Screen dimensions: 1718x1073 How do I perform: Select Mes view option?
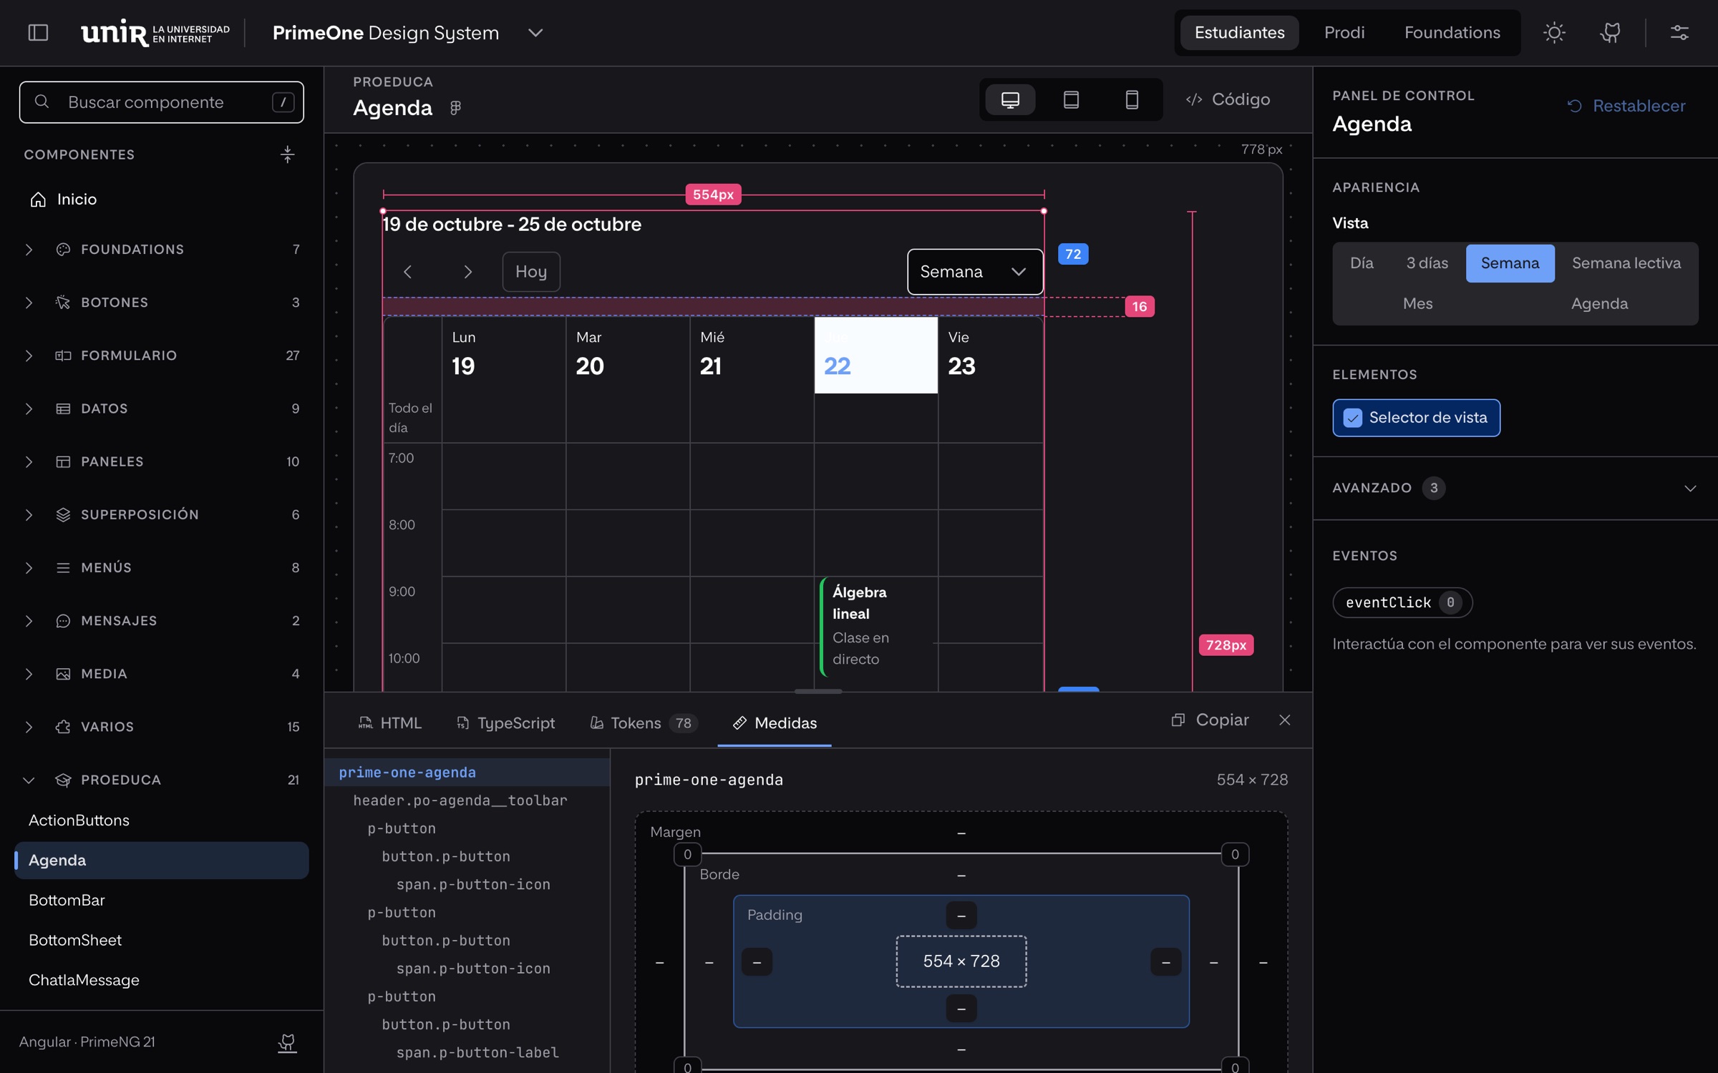[x=1417, y=303]
